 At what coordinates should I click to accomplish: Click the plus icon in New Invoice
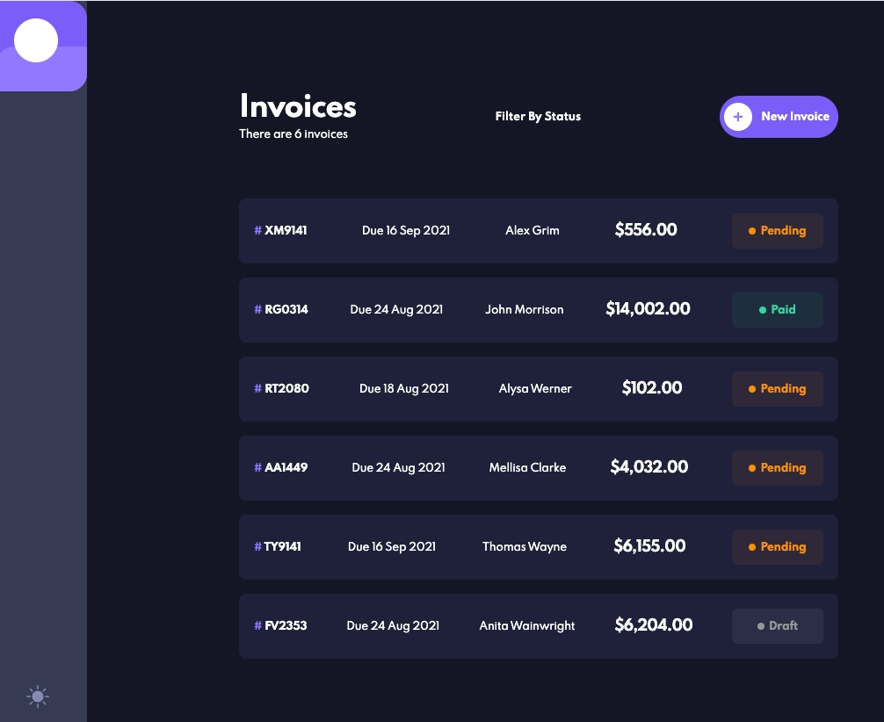[x=737, y=117]
